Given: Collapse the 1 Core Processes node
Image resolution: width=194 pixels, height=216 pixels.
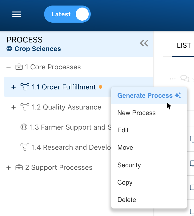Looking at the screenshot, I should 9,67.
